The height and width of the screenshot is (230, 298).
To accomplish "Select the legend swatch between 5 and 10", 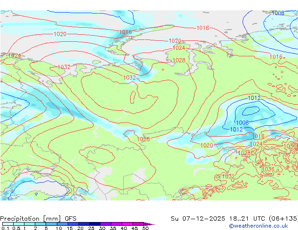I will pos(51,224).
